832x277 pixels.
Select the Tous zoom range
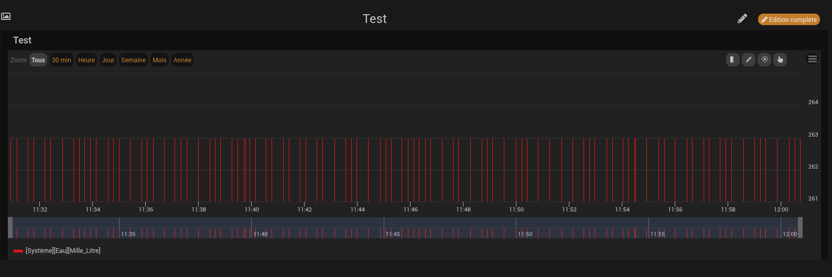point(38,60)
